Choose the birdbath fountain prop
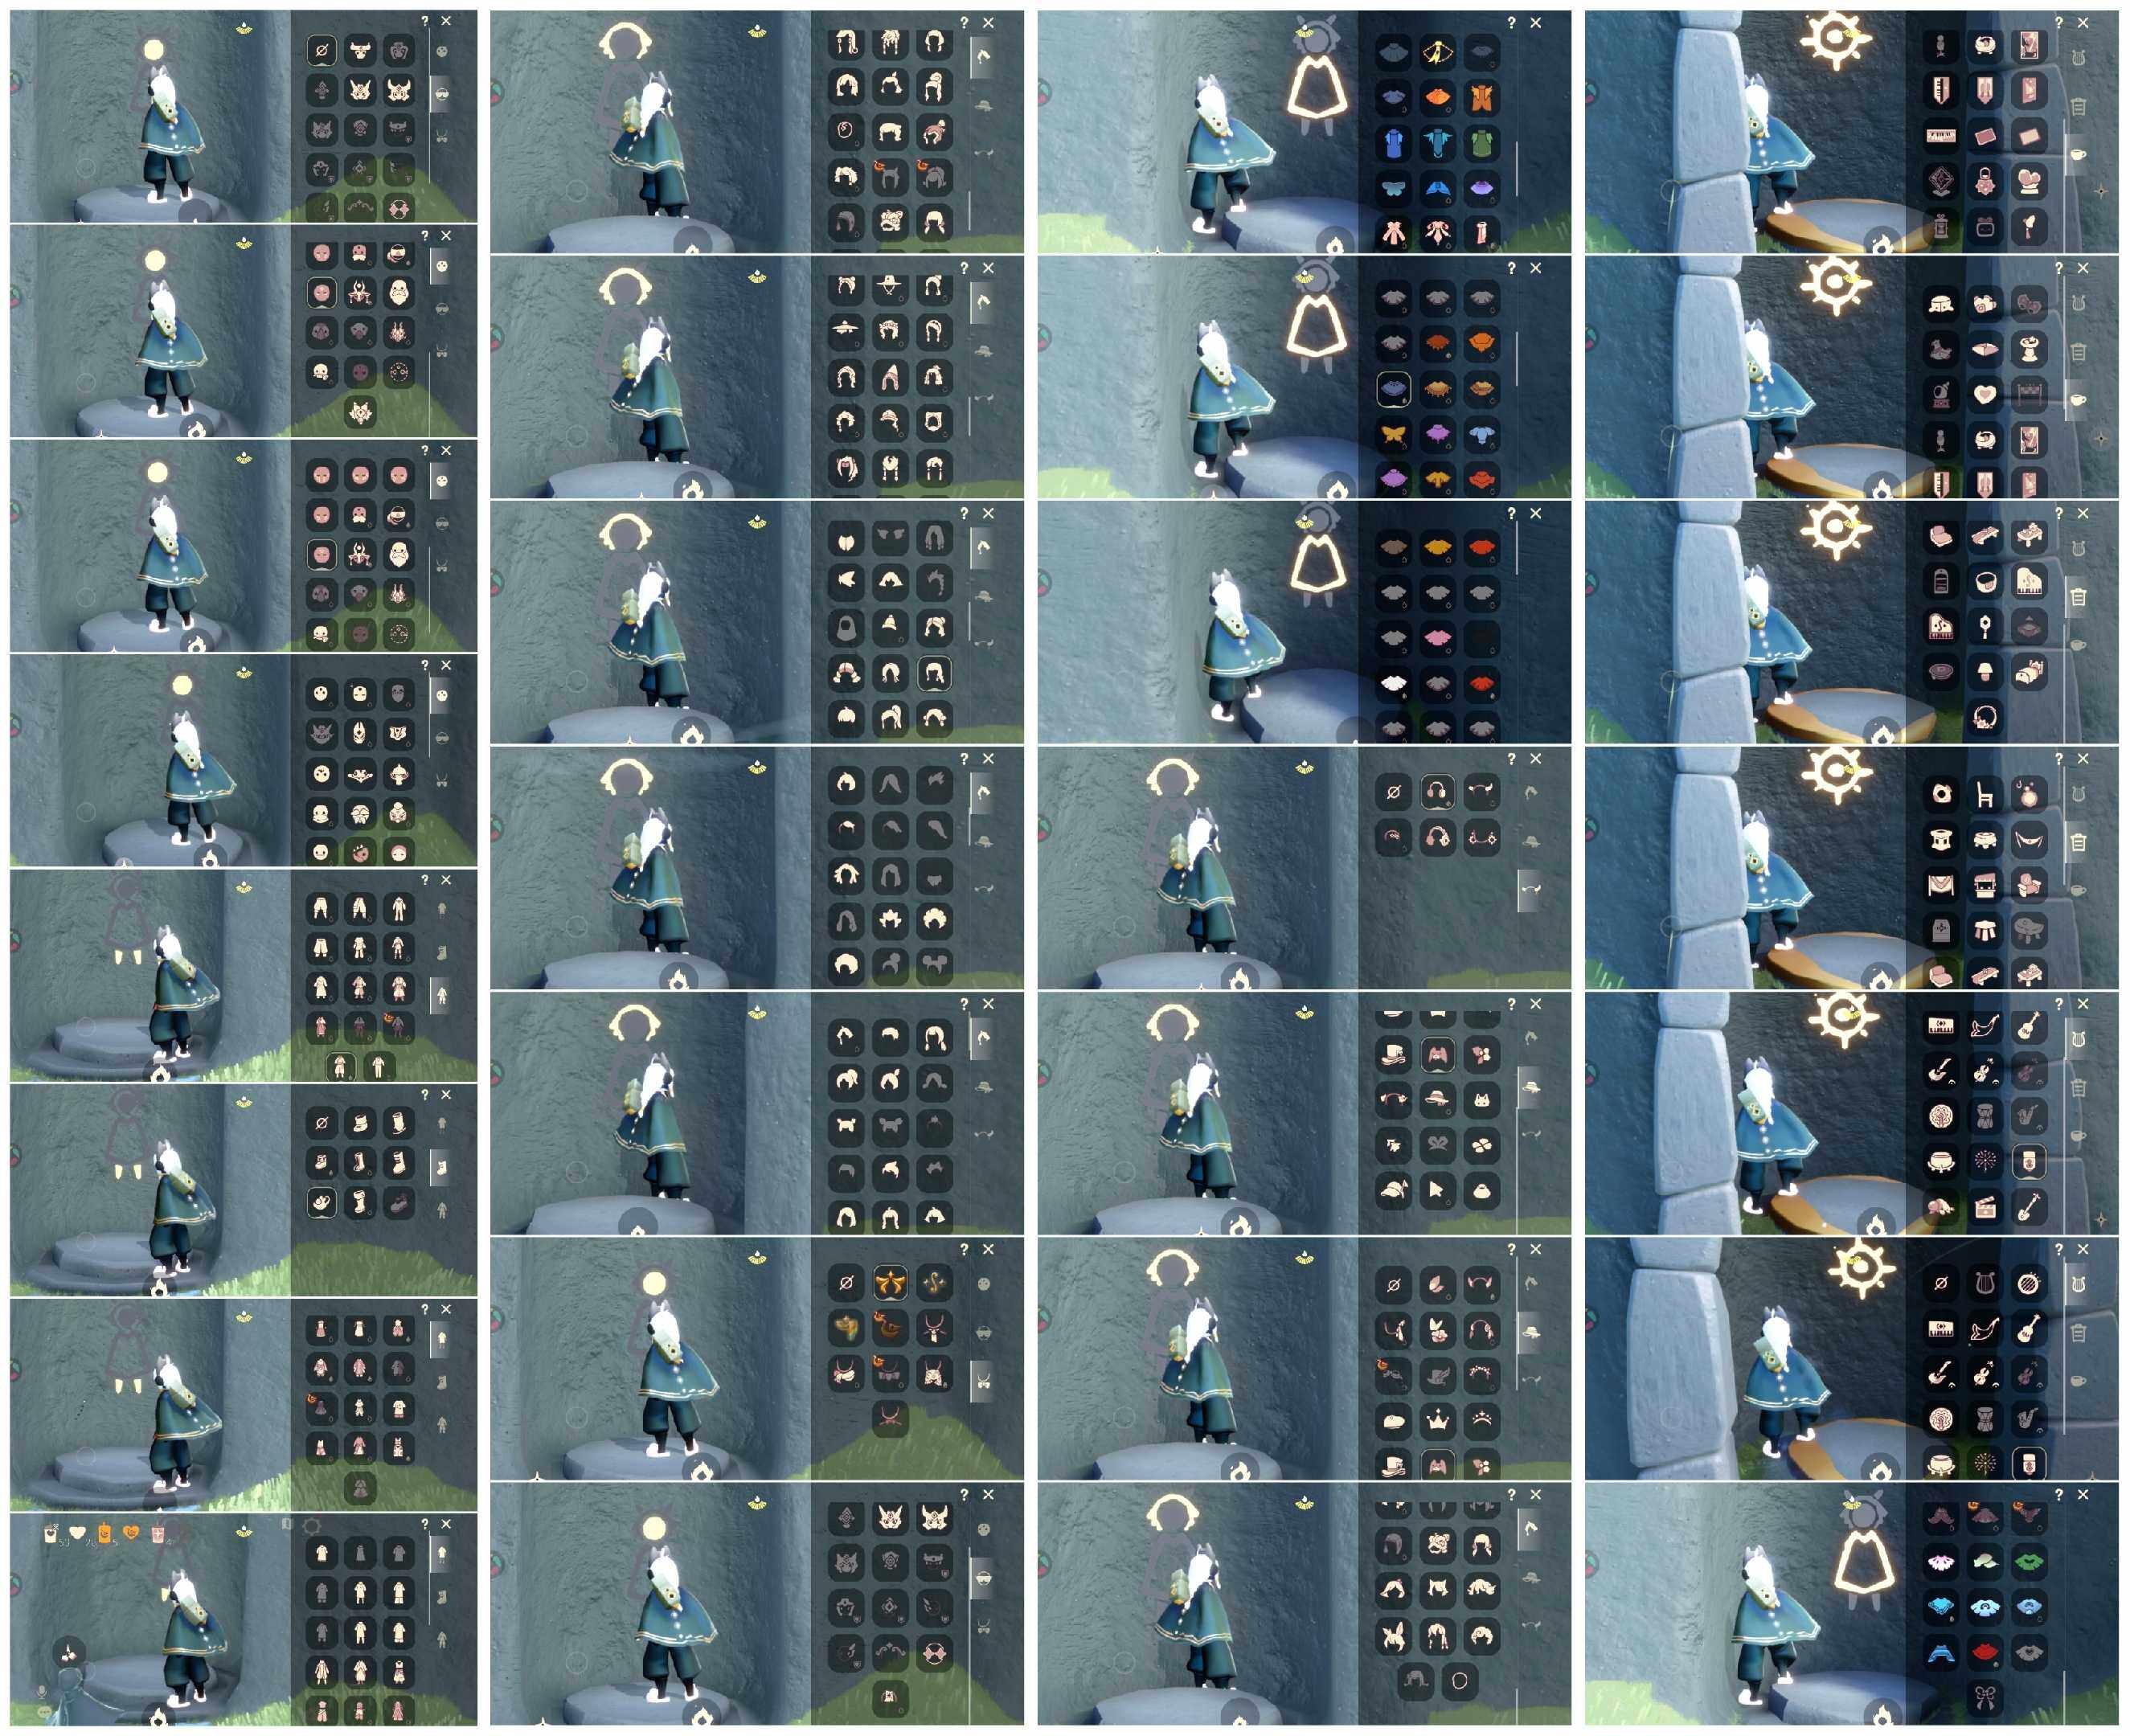Screen dimensions: 2130x1736 (x=2029, y=349)
